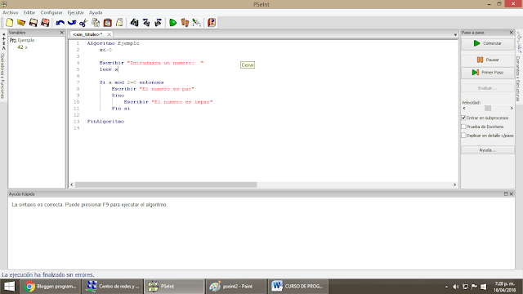Increase Velocidad with the right arrow
Image resolution: width=523 pixels, height=294 pixels.
(x=512, y=109)
